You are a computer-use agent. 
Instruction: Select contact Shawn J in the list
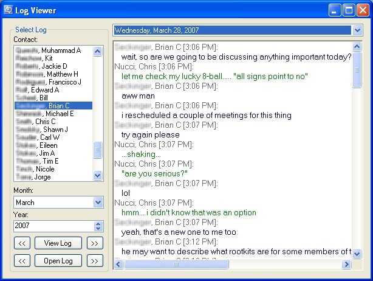53,130
